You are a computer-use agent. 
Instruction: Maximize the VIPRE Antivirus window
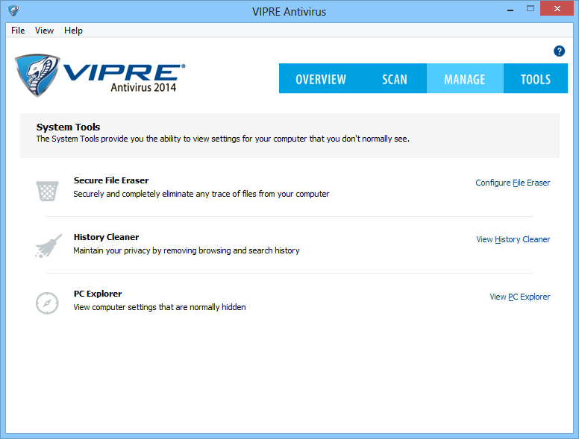[x=531, y=9]
